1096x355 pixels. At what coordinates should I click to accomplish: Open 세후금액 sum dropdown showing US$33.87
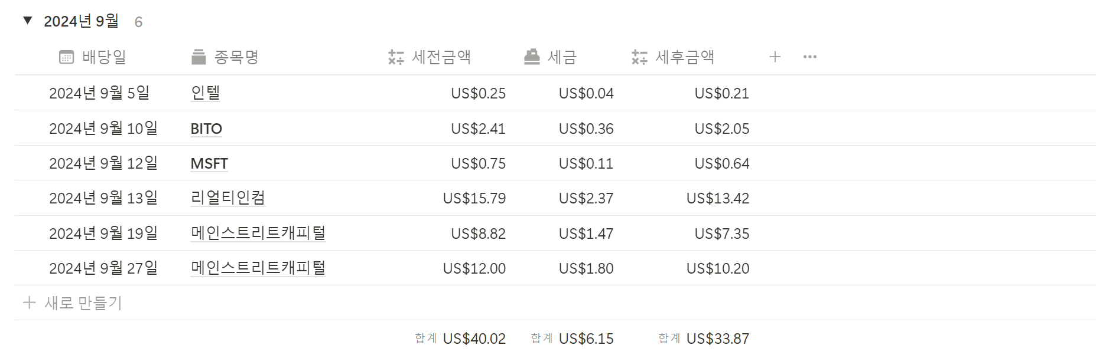(704, 338)
